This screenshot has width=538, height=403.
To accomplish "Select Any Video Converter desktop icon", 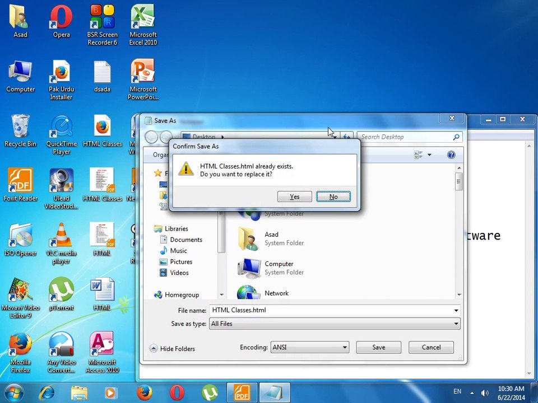I will coord(61,352).
